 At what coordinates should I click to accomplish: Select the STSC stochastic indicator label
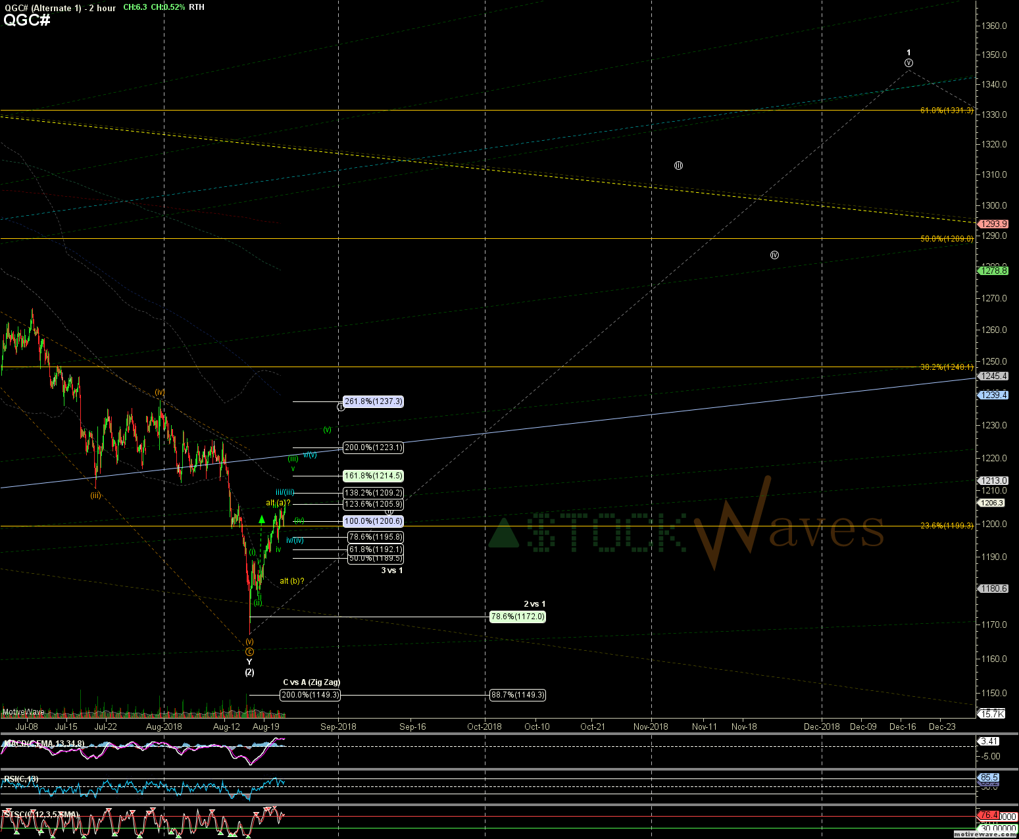point(41,815)
